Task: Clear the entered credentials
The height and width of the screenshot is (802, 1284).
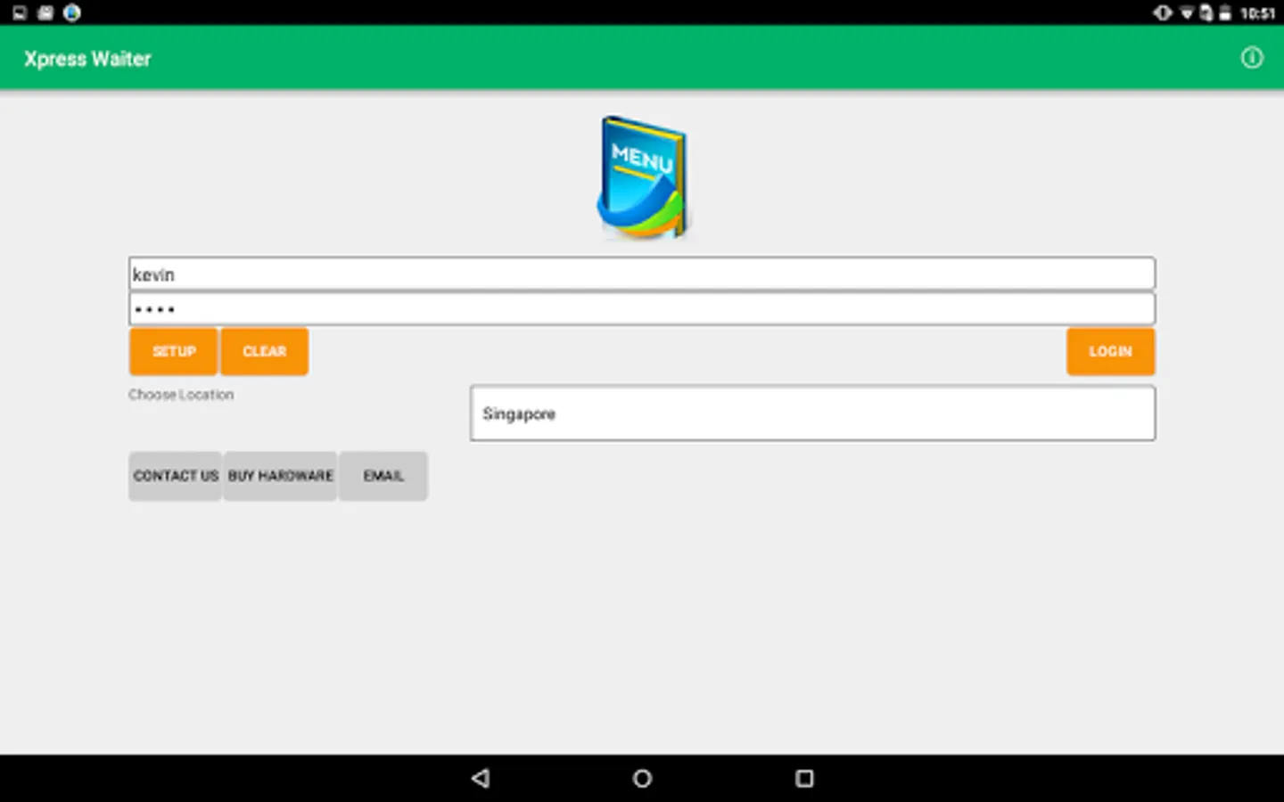Action: pos(265,351)
